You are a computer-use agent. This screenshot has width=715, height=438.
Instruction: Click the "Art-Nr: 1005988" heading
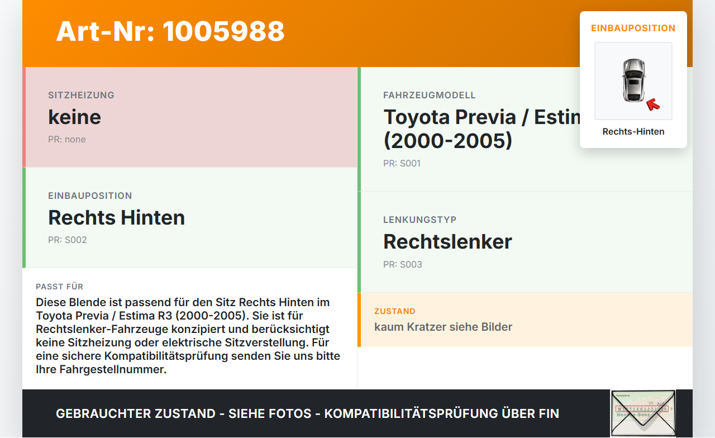(170, 31)
